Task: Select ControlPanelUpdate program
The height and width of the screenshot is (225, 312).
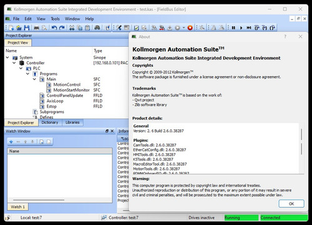Action: point(65,96)
